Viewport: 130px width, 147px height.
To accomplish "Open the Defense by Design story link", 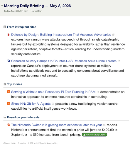I will click(61, 35).
